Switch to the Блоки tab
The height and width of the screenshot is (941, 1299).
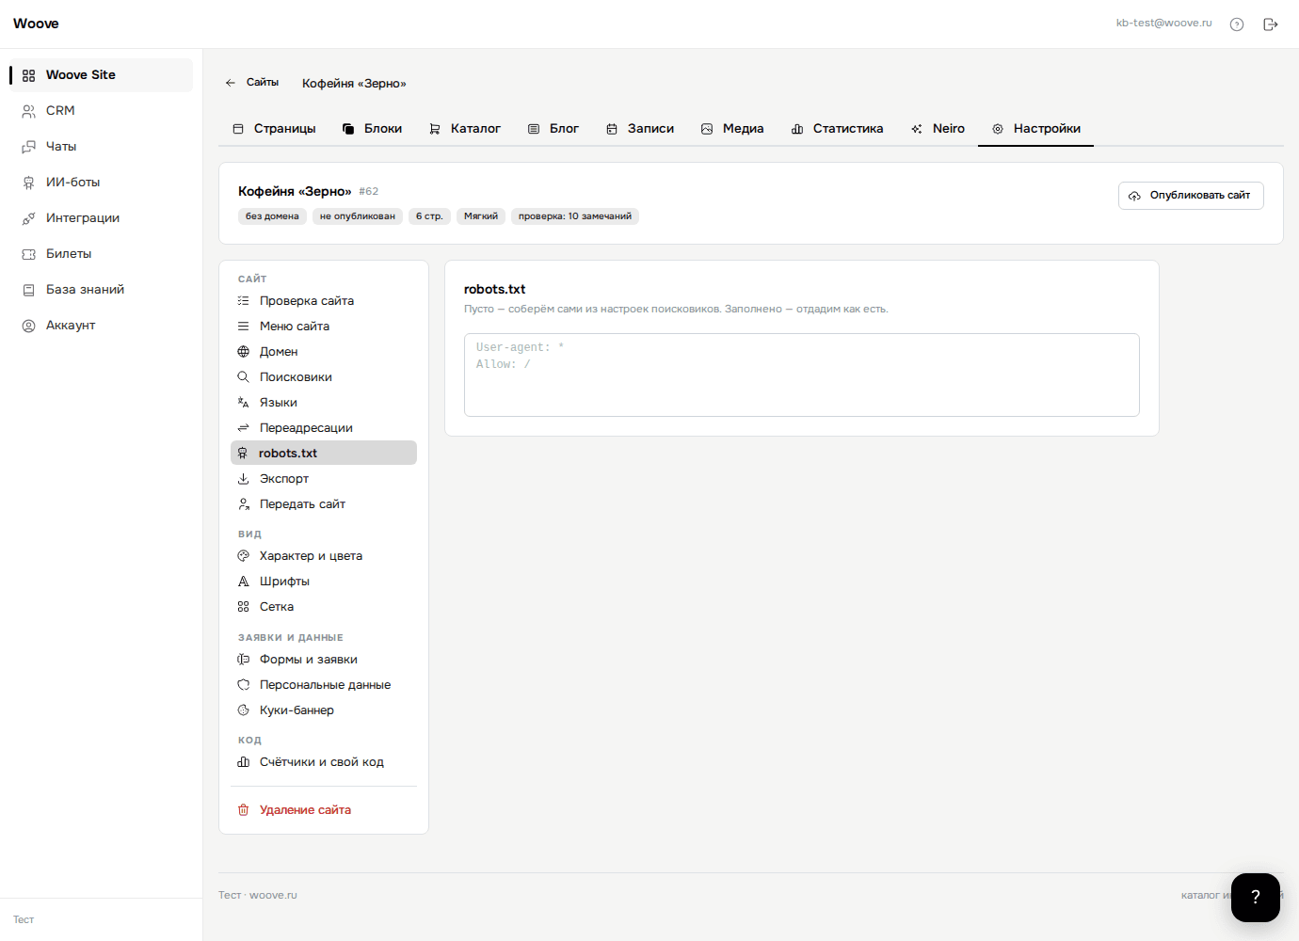[x=372, y=129]
